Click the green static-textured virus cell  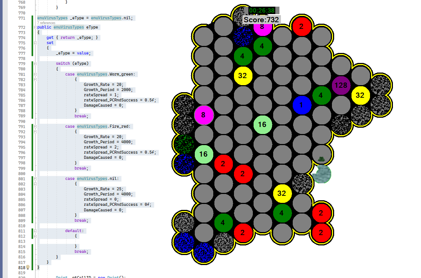[184, 144]
